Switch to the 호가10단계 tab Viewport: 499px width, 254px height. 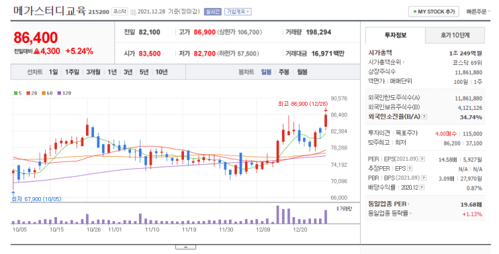tap(455, 36)
